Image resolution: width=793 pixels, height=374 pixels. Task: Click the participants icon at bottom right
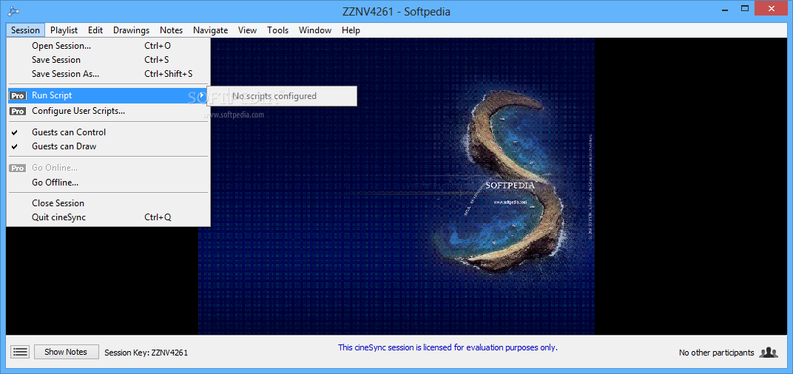pyautogui.click(x=769, y=353)
